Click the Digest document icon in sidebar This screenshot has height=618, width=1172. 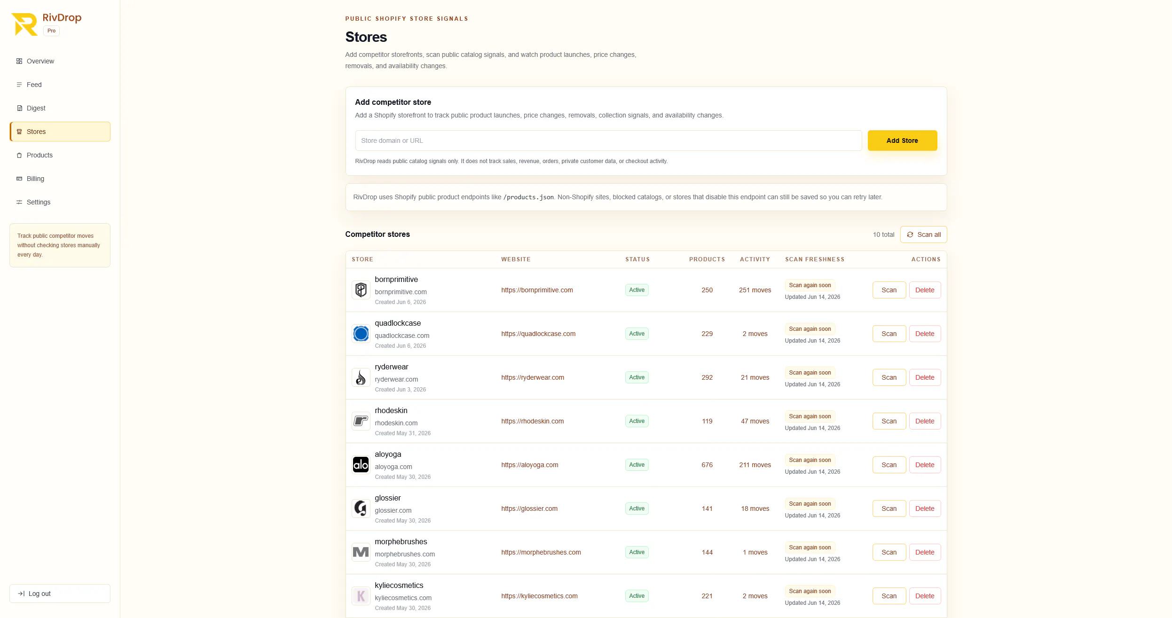[19, 108]
